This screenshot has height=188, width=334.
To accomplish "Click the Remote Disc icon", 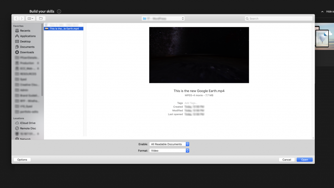I will coord(17,128).
